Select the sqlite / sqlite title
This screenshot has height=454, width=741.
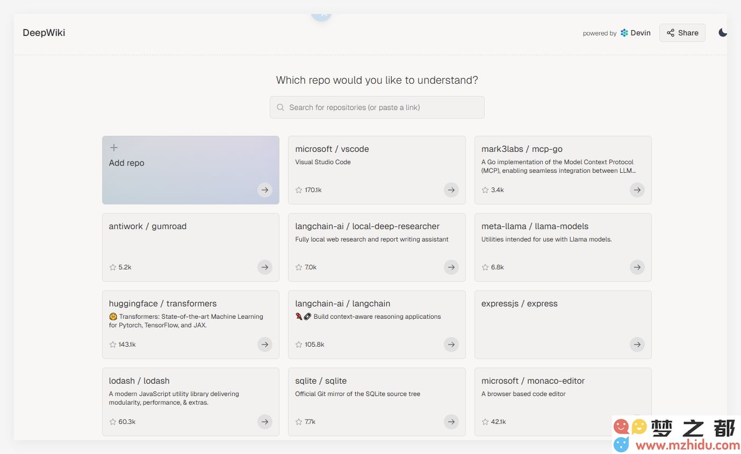tap(321, 381)
